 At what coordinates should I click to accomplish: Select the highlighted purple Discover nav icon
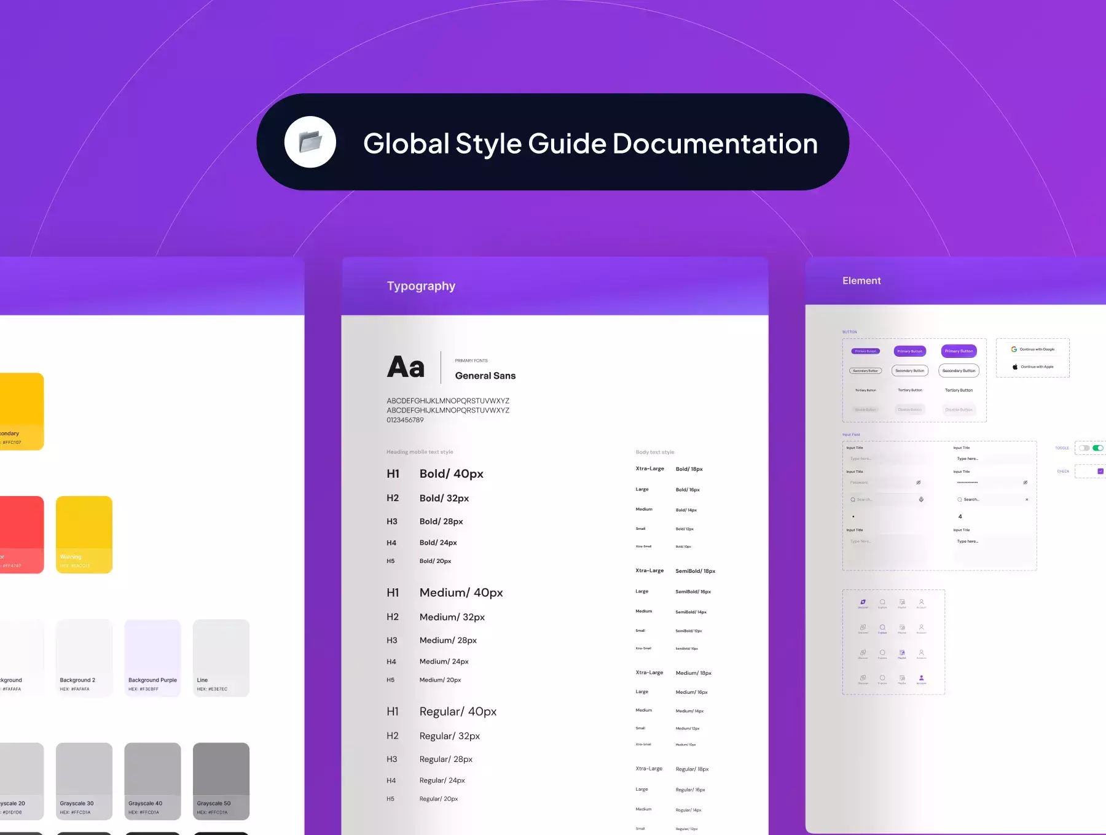[863, 602]
